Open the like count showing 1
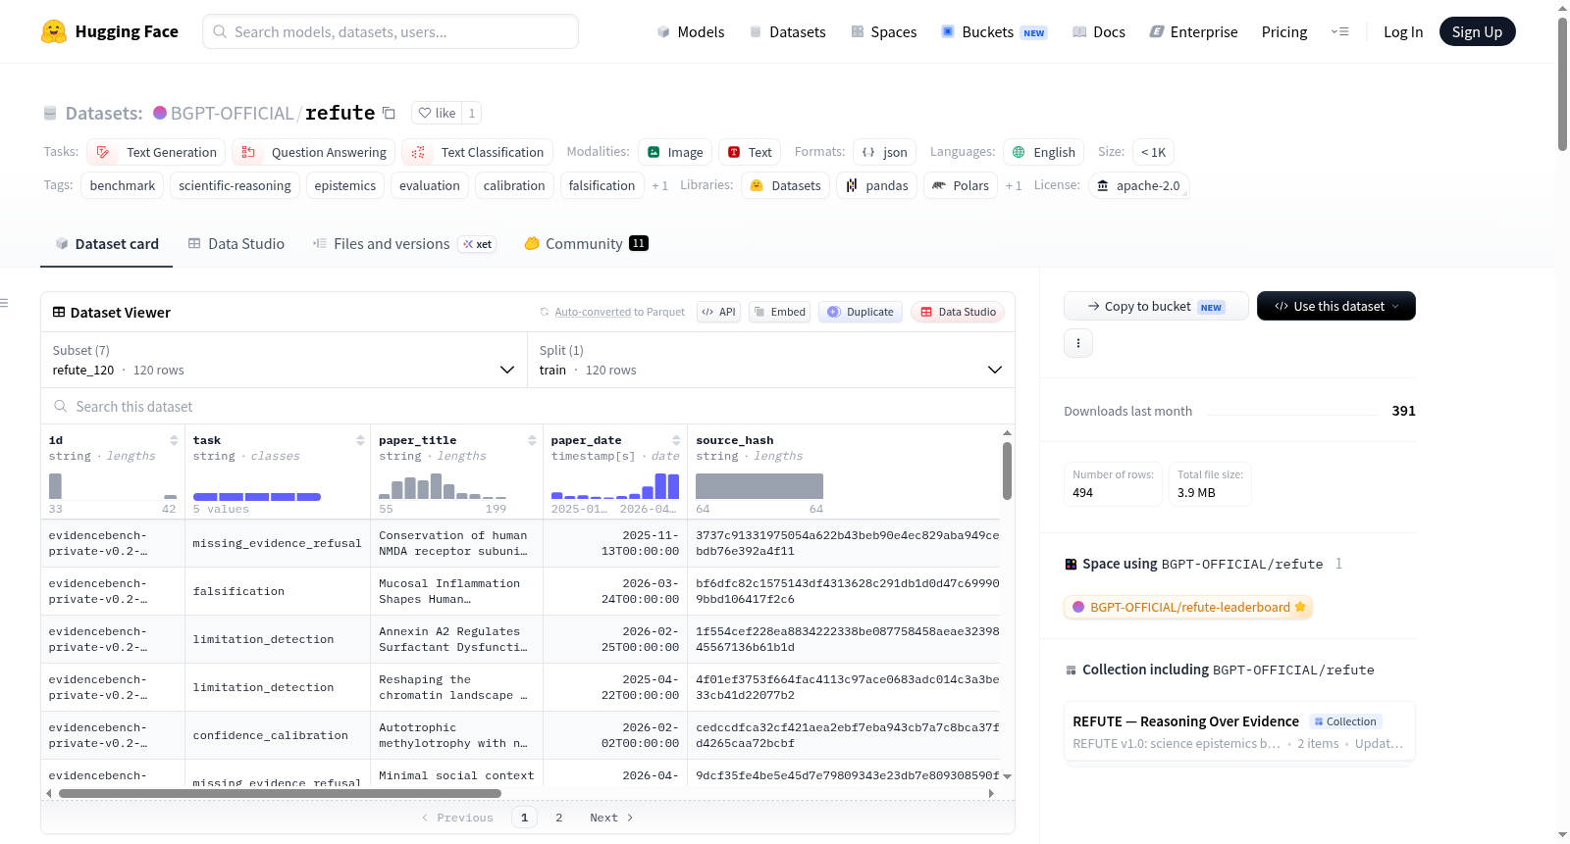1570x844 pixels. coord(472,113)
